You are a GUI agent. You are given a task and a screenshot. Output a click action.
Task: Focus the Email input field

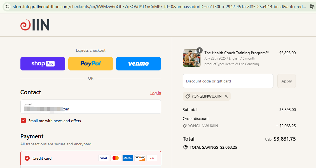pyautogui.click(x=91, y=107)
